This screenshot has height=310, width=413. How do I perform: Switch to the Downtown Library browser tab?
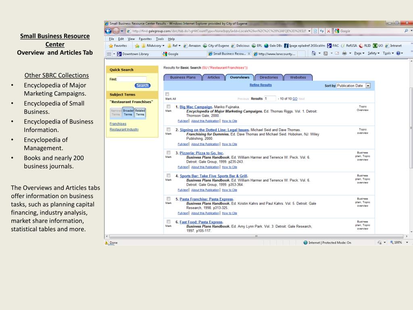click(139, 54)
